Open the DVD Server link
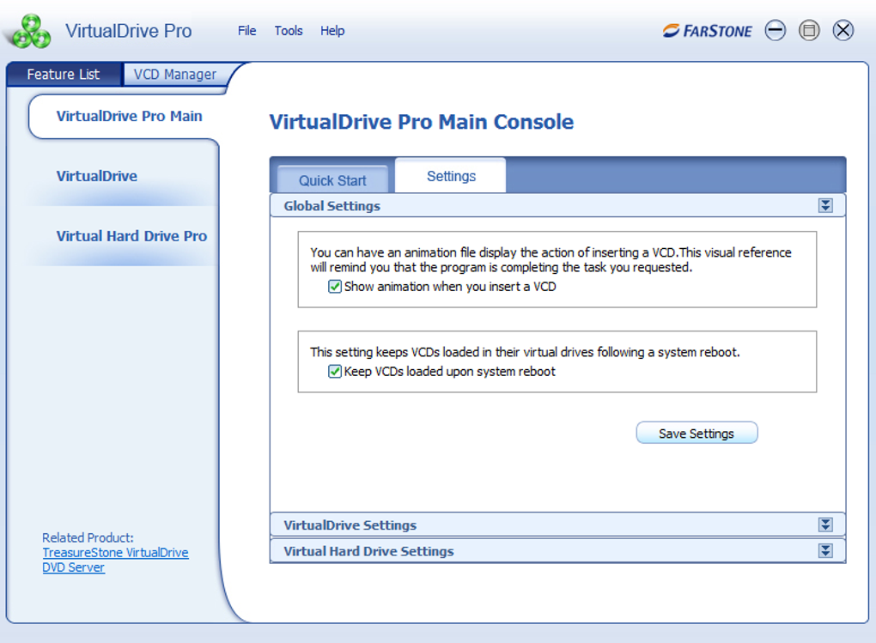 coord(73,567)
